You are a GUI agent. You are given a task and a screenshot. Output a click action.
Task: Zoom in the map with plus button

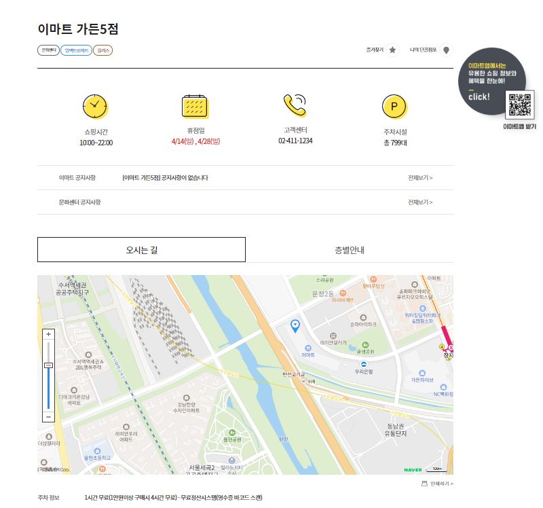click(48, 334)
